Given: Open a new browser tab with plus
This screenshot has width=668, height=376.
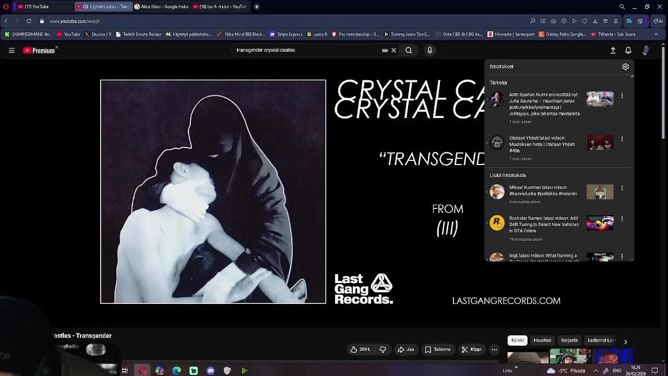Looking at the screenshot, I should (257, 7).
